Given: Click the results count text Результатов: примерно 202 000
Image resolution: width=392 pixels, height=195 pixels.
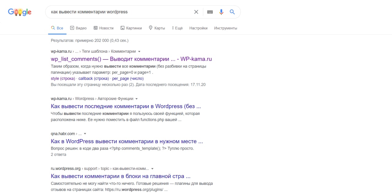Looking at the screenshot, I should [90, 40].
